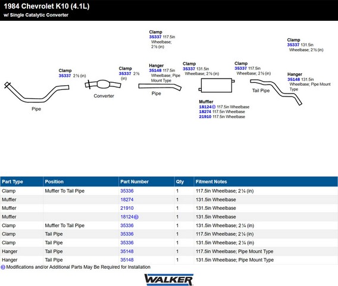The width and height of the screenshot is (338, 286).
Task: Open clamp 35337 link near front pipe
Action: coord(65,76)
